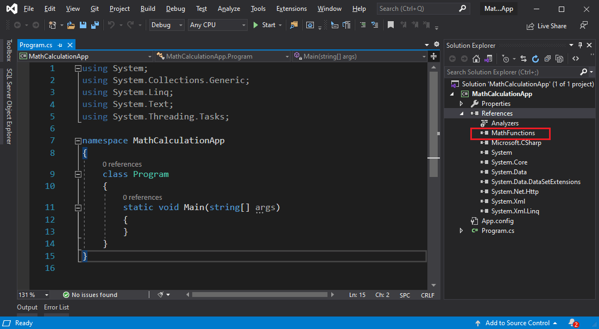Open the Any CPU platform dropdown
The width and height of the screenshot is (599, 329).
pyautogui.click(x=243, y=25)
